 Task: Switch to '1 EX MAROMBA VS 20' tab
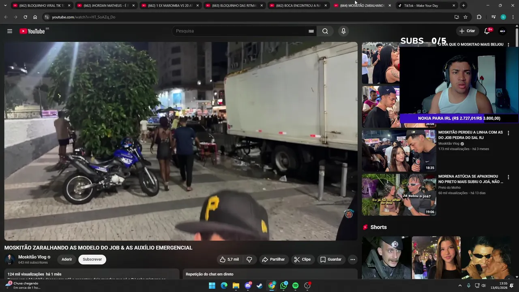tap(170, 5)
